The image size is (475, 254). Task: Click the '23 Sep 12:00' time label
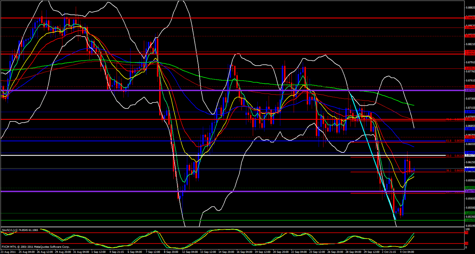click(317, 252)
